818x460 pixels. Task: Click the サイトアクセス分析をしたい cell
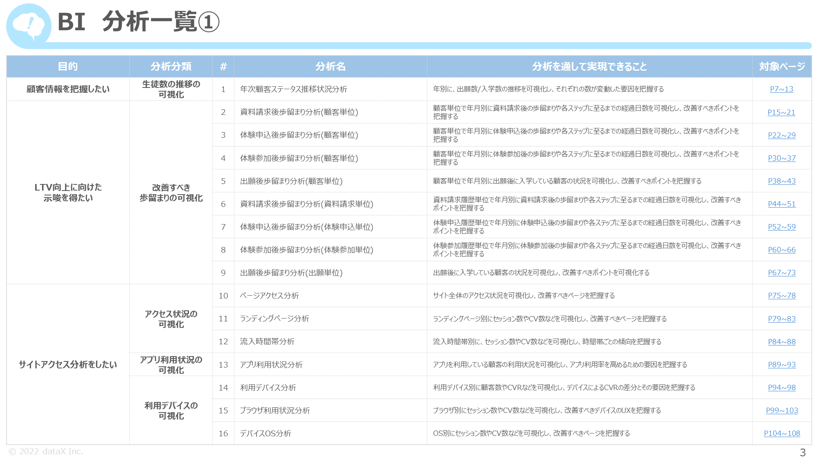[x=68, y=364]
